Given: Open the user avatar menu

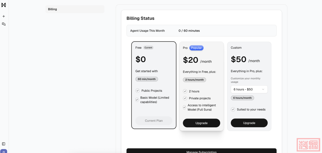Looking at the screenshot, I should coord(4,151).
